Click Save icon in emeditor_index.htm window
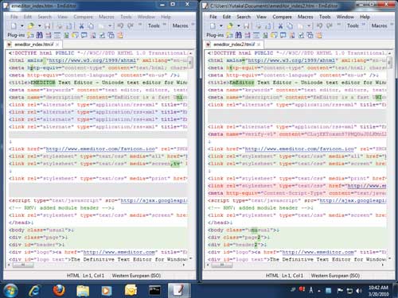The height and width of the screenshot is (298, 398). pos(48,25)
